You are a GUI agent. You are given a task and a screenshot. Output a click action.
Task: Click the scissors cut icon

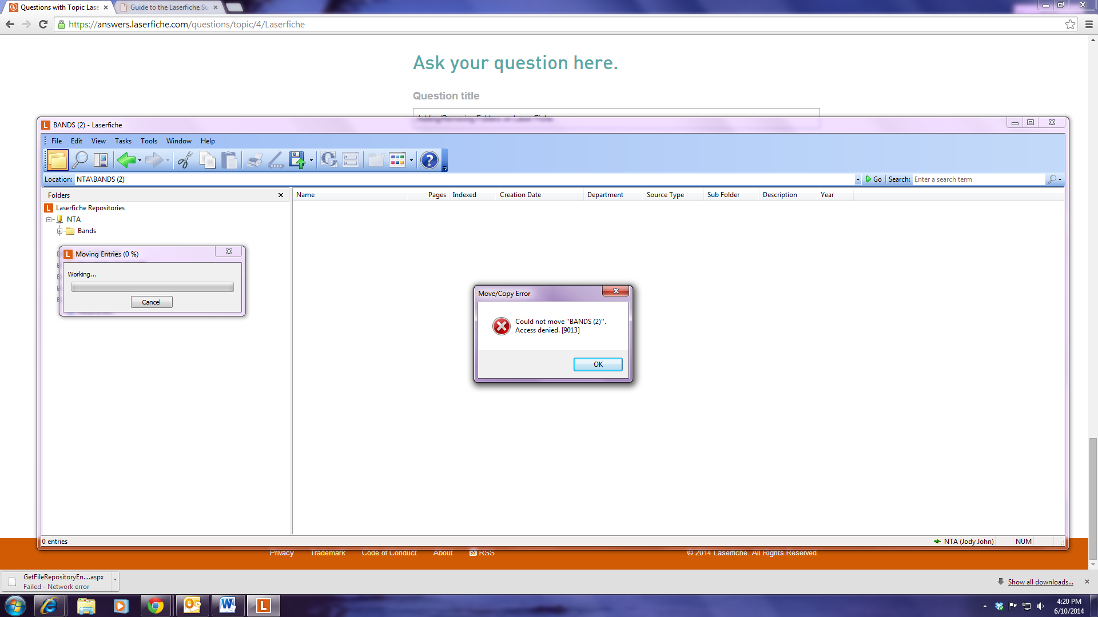pyautogui.click(x=185, y=160)
